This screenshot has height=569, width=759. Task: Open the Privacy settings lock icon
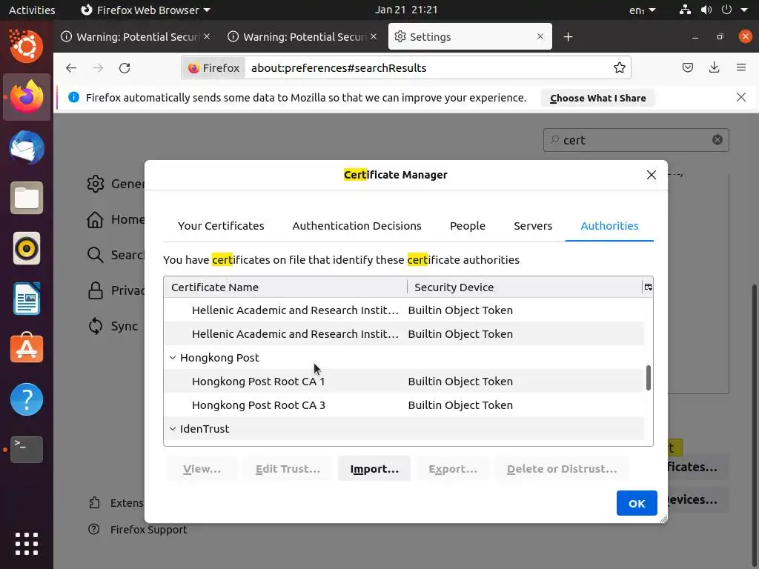coord(96,290)
